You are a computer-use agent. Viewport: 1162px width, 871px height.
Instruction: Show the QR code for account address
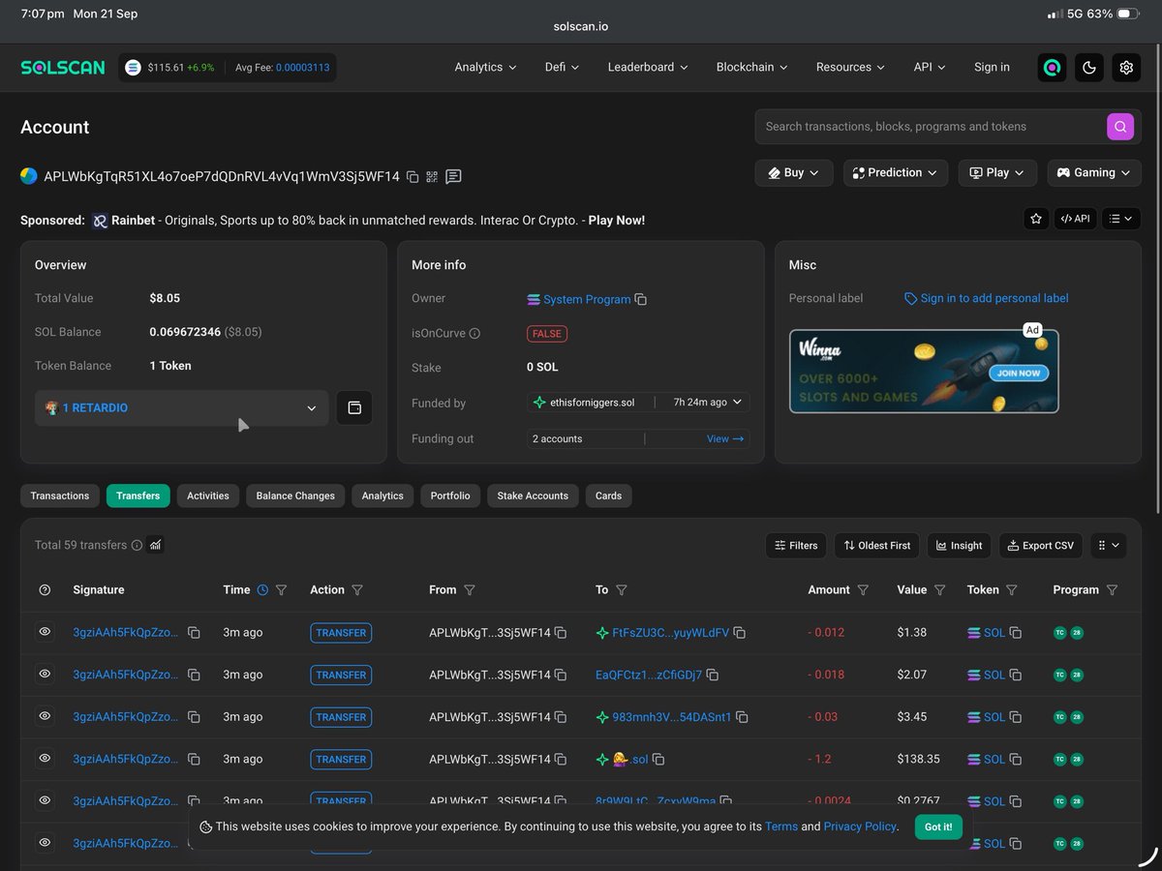click(432, 177)
